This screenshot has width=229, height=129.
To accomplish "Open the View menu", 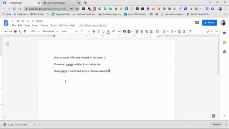I will [27, 25].
